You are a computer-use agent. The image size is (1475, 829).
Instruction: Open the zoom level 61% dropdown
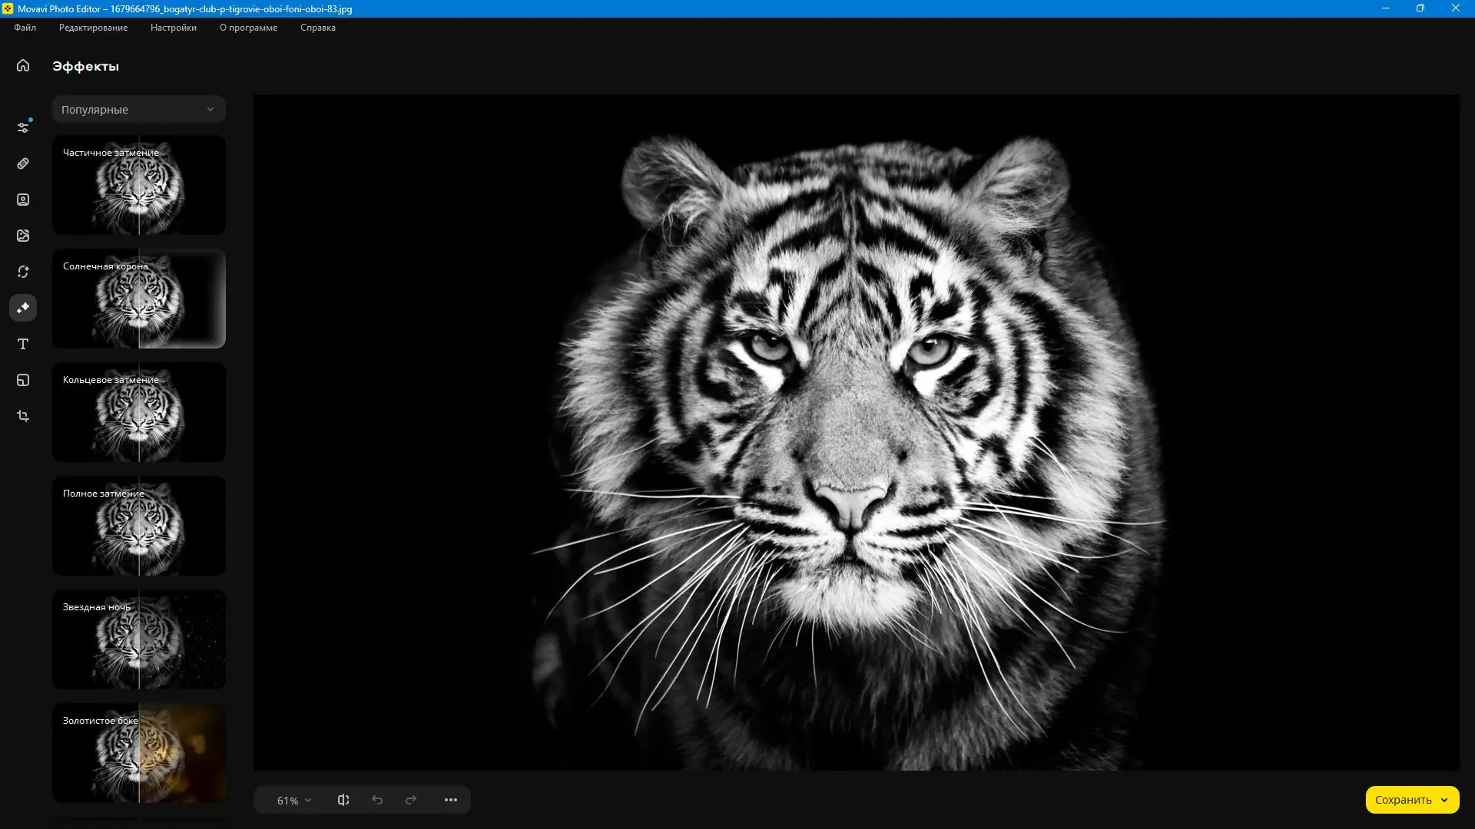click(292, 800)
